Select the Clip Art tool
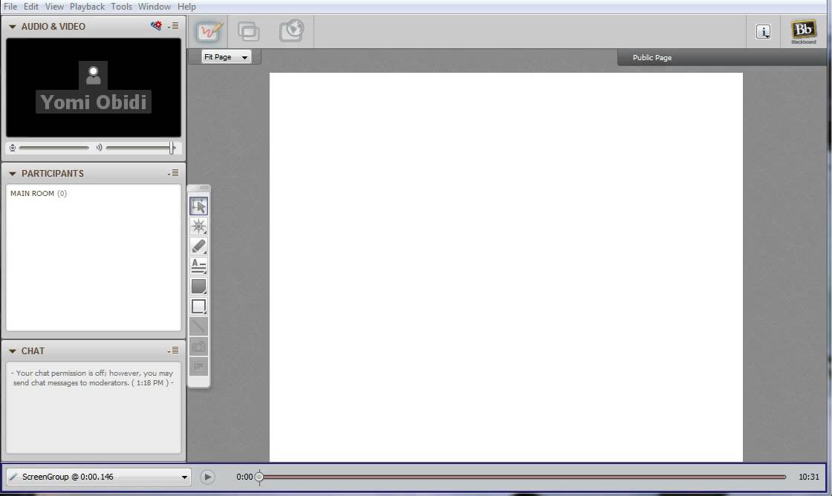The height and width of the screenshot is (496, 832). [x=198, y=367]
